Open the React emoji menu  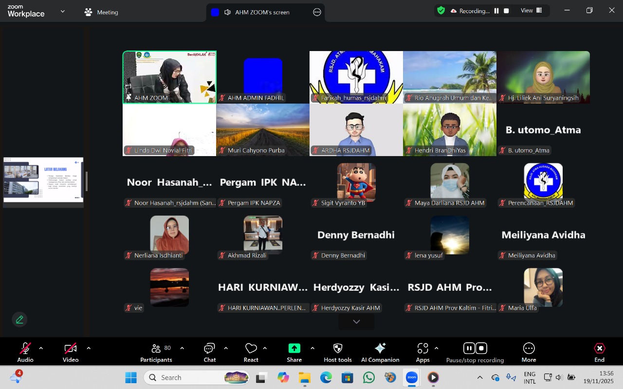click(x=251, y=352)
